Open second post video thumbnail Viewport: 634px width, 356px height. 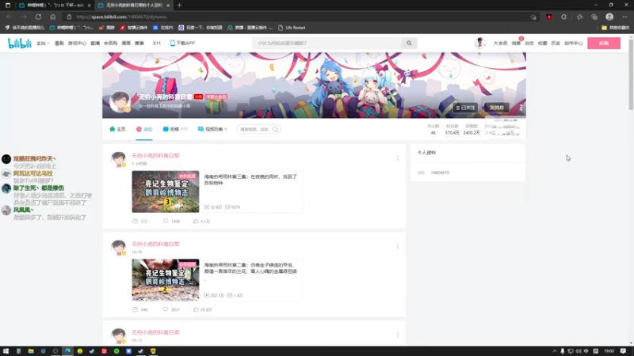coord(166,280)
